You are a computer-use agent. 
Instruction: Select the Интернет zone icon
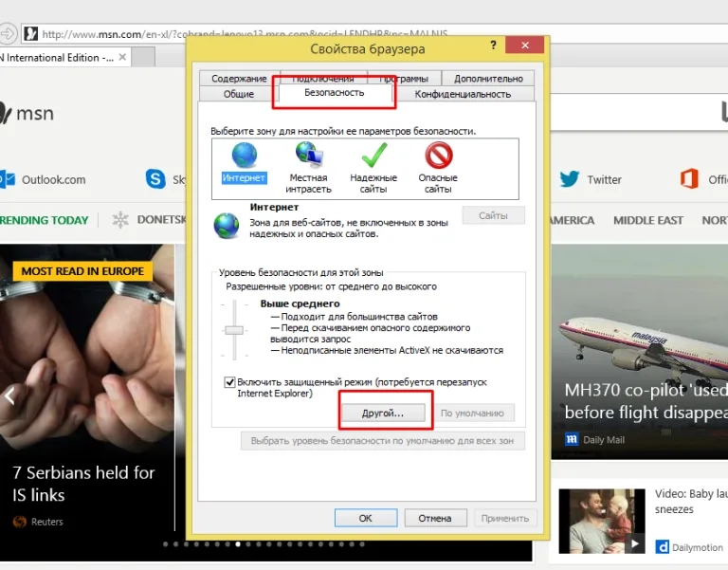[245, 156]
